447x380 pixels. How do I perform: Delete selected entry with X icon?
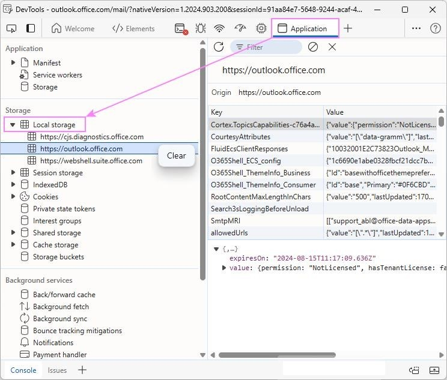tap(332, 47)
